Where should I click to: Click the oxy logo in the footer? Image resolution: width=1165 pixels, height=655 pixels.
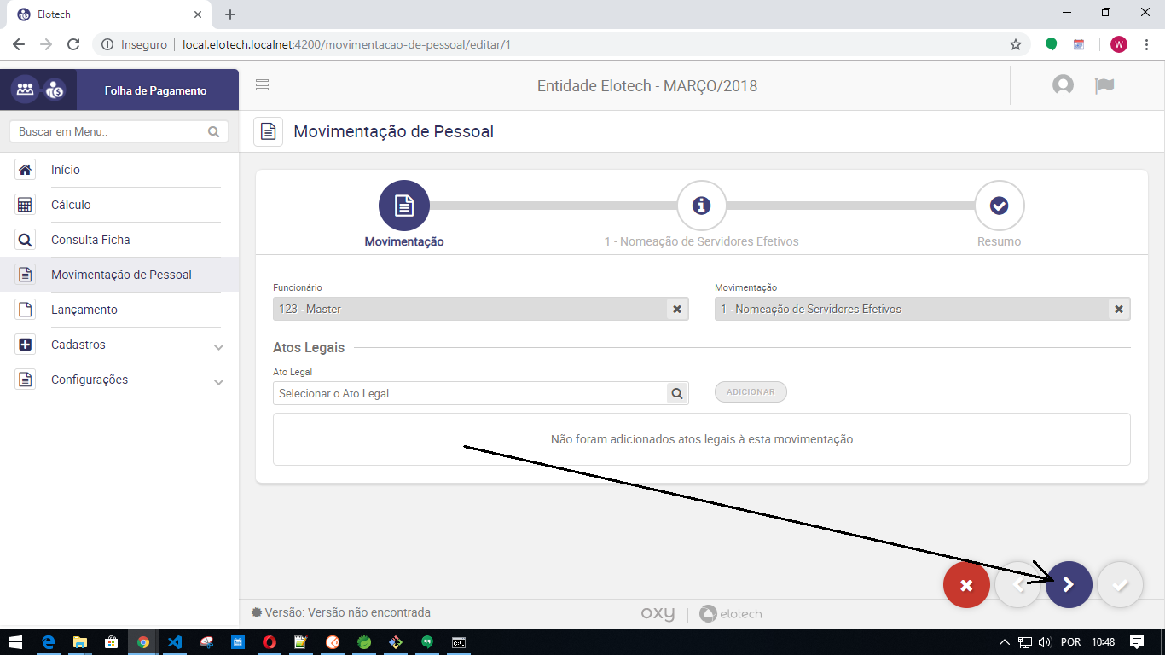658,614
